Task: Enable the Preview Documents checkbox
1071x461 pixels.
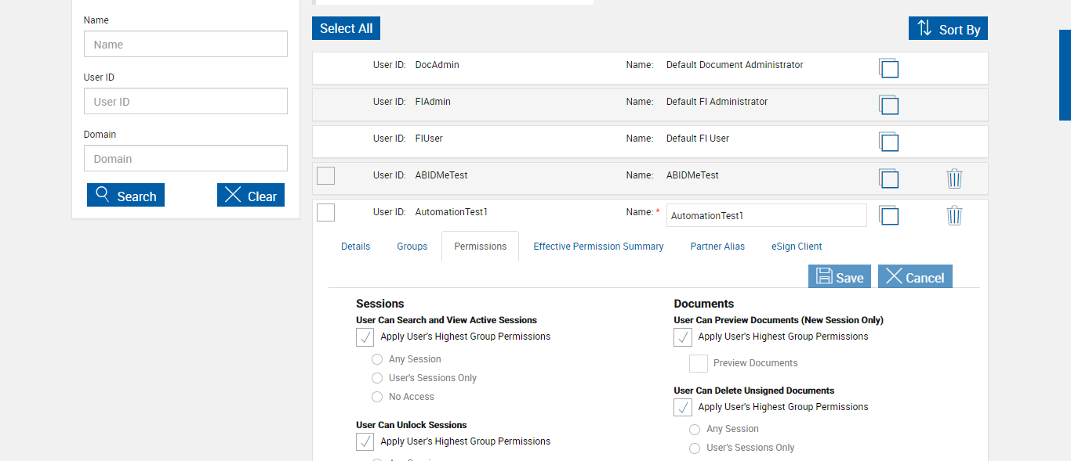Action: [x=699, y=363]
